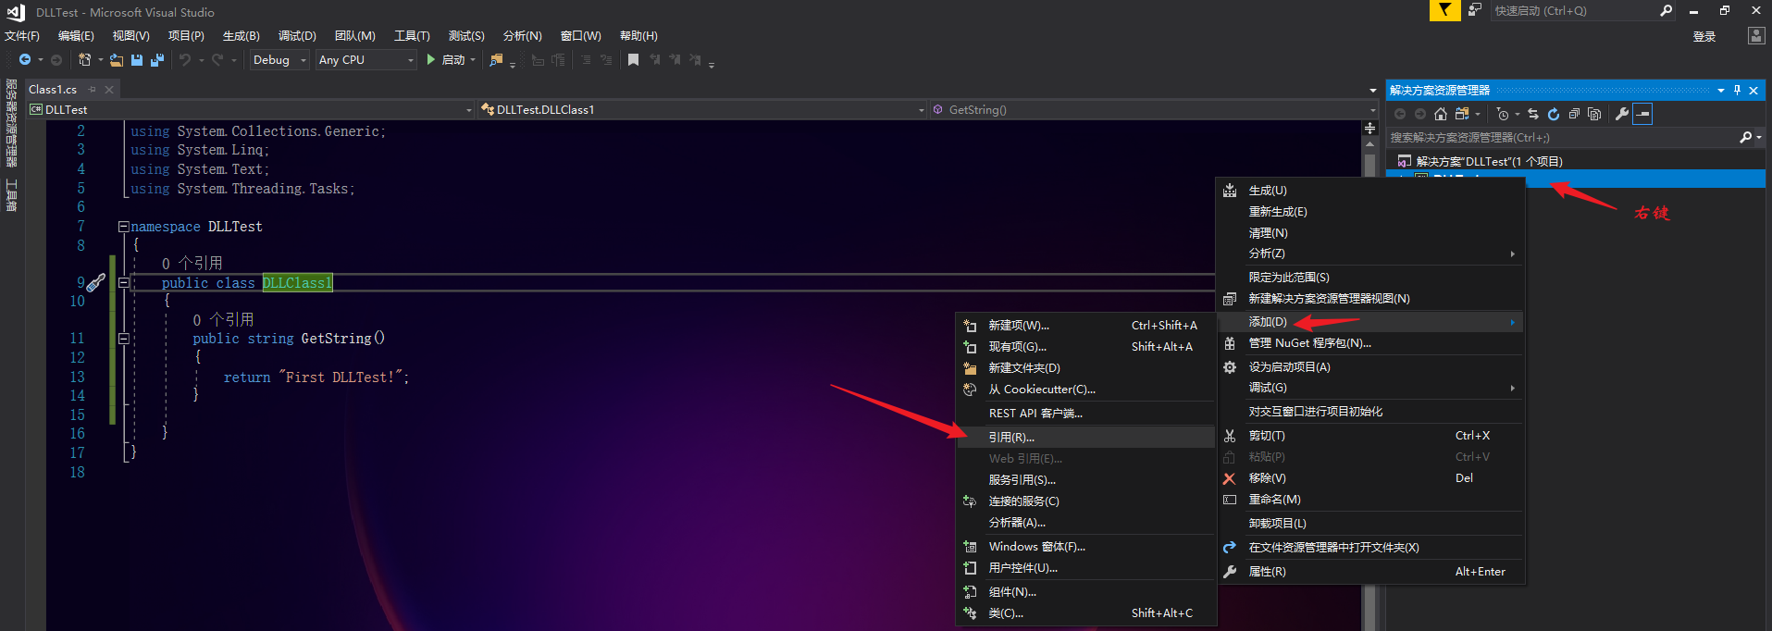Image resolution: width=1772 pixels, height=631 pixels.
Task: Close the Class1.cs tab
Action: click(109, 90)
